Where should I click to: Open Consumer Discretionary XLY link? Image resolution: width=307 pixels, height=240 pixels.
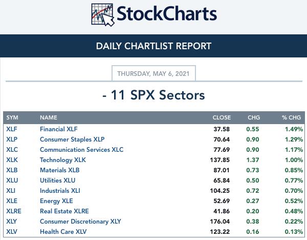pos(80,222)
